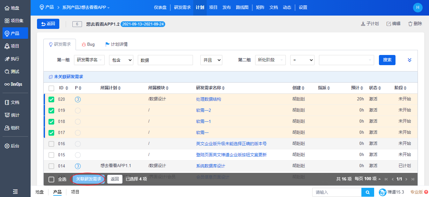Expand more search options with double chevron
429x197 pixels.
(410, 60)
